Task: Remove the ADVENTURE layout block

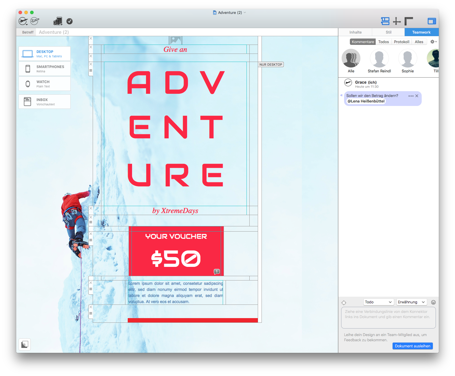Action: [x=91, y=64]
